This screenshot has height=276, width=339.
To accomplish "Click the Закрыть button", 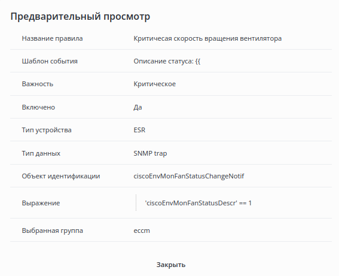I will [171, 265].
